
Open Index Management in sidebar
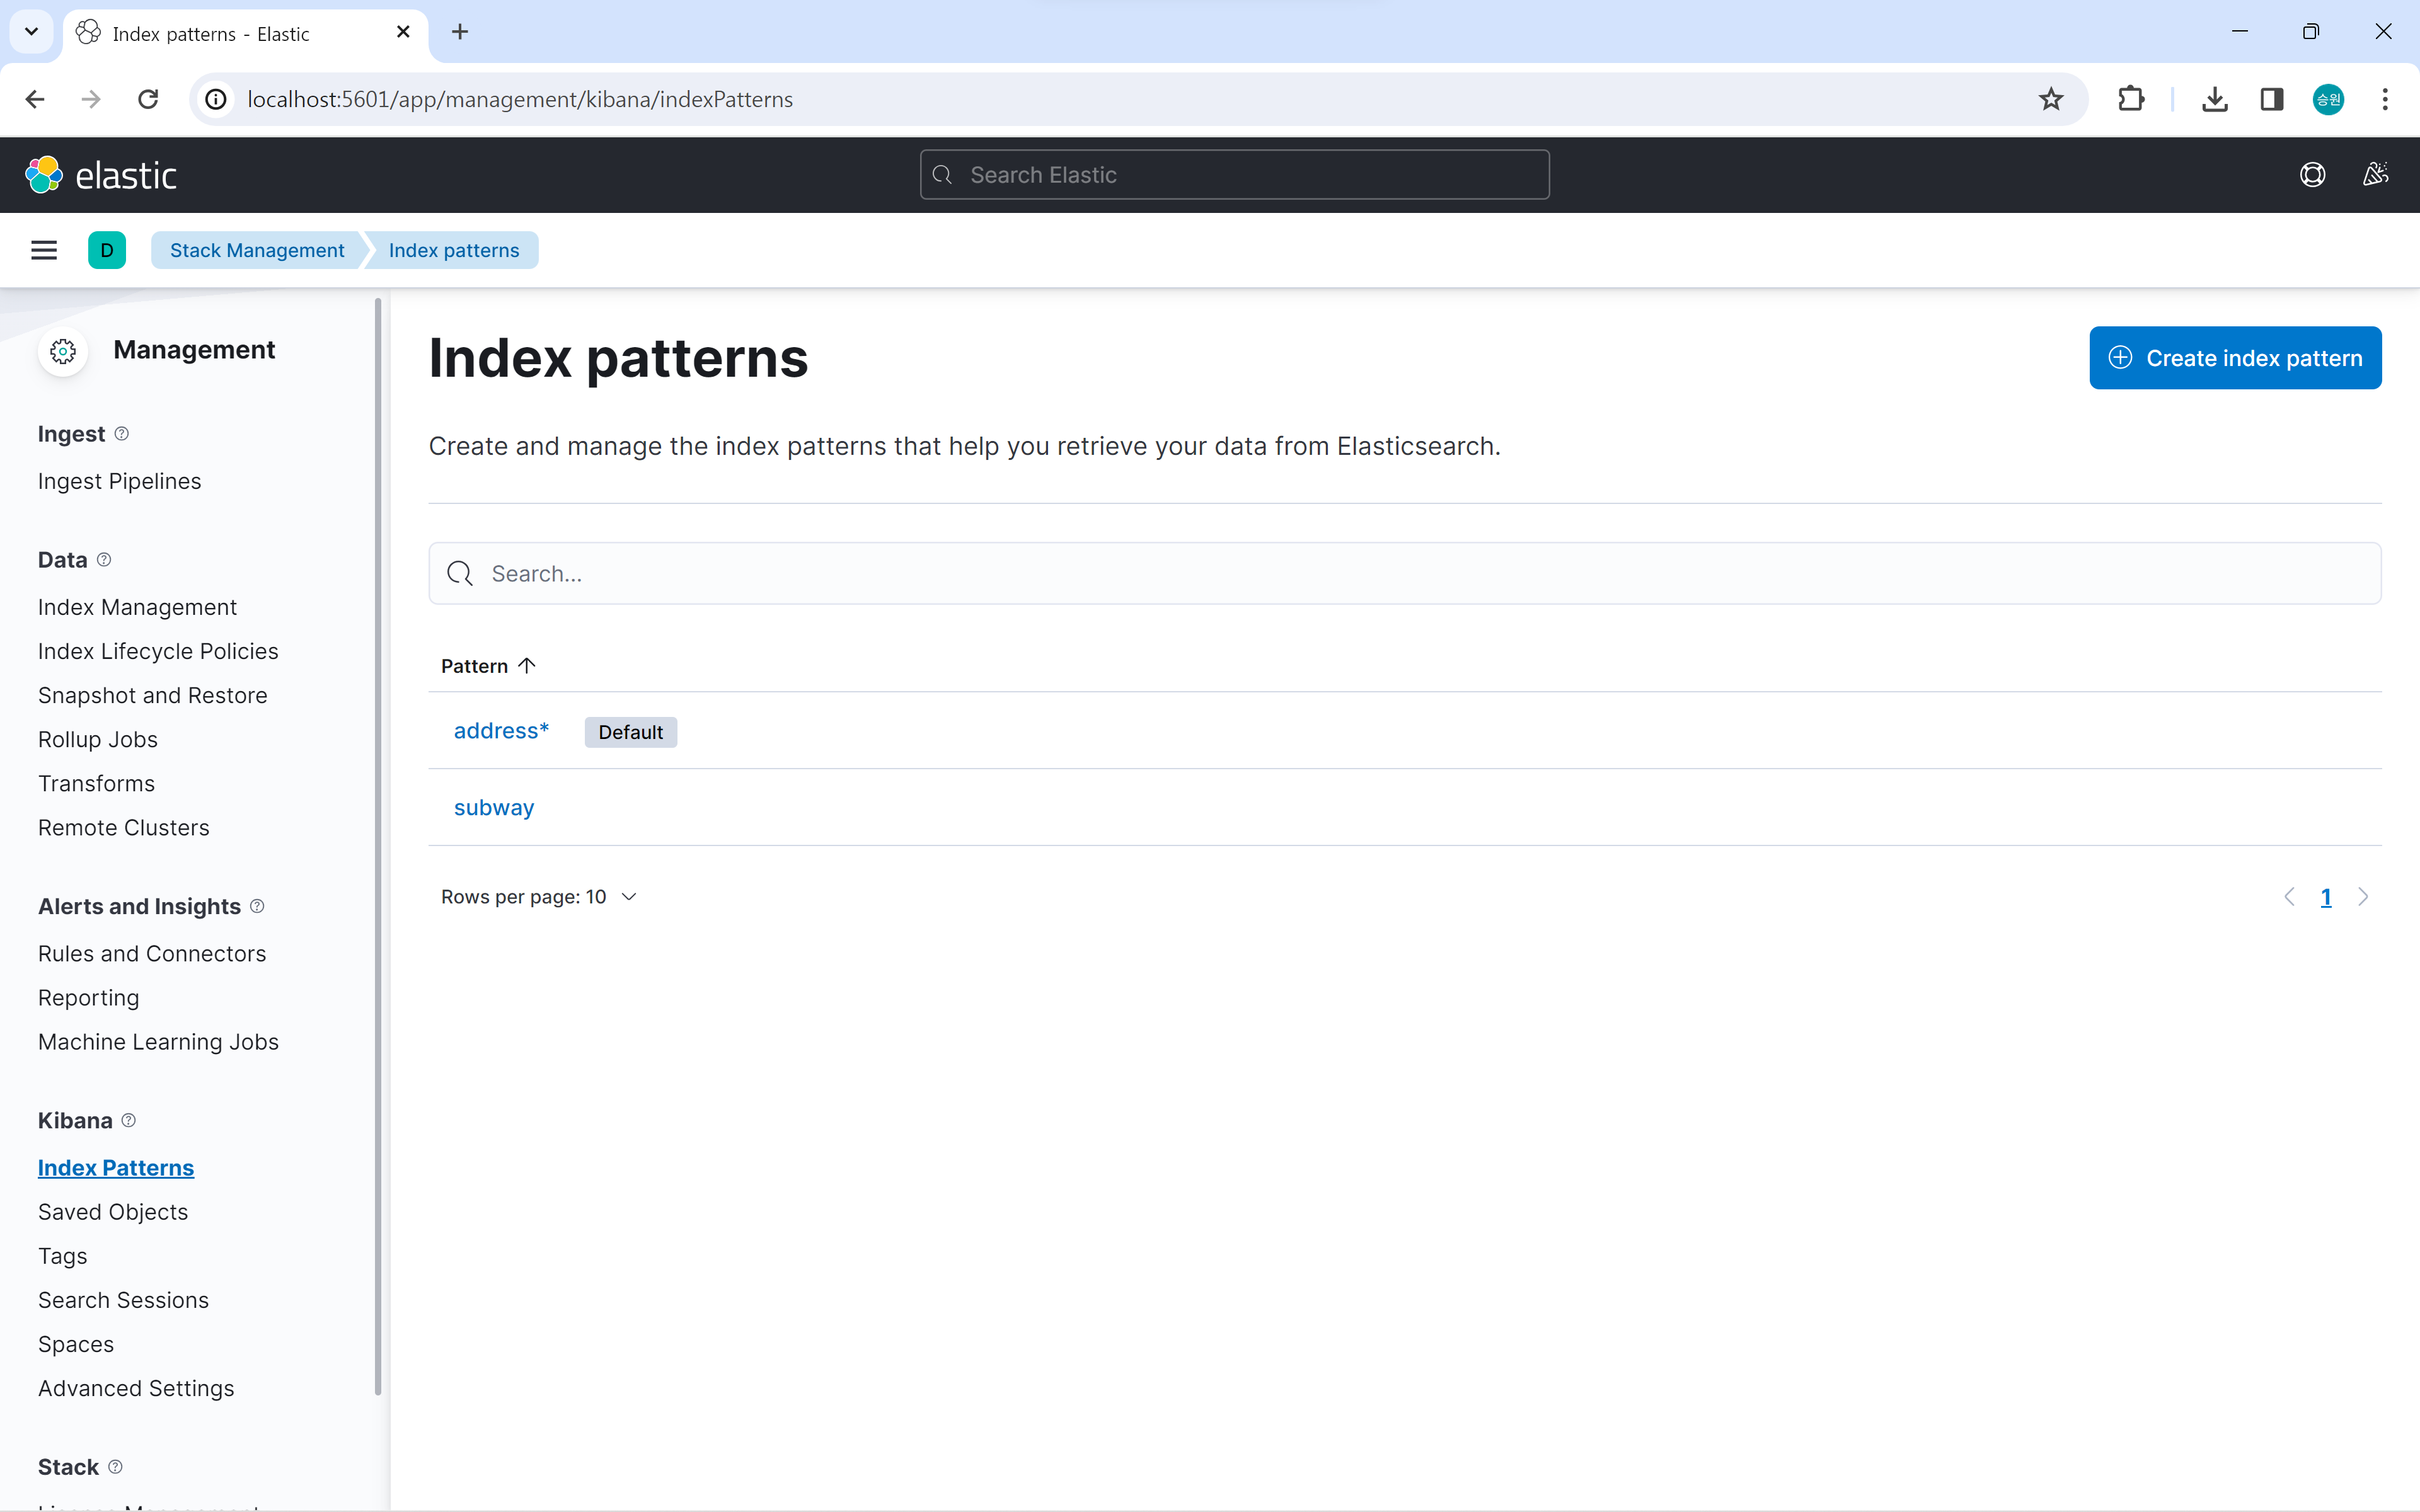pyautogui.click(x=137, y=607)
